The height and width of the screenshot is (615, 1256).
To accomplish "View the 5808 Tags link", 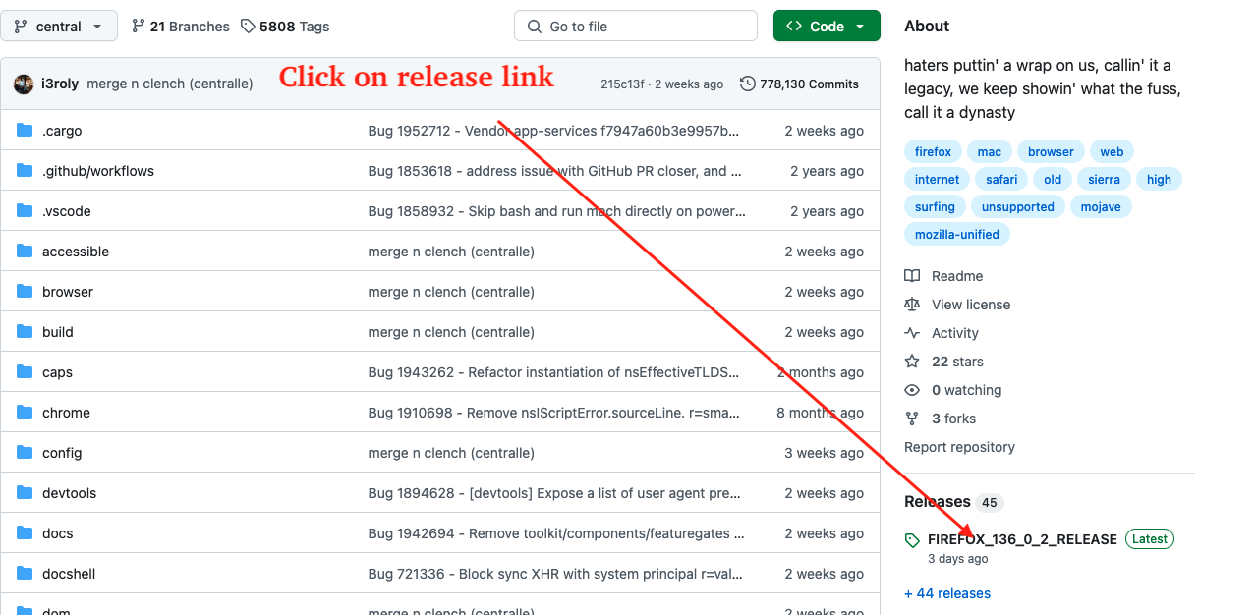I will pyautogui.click(x=285, y=27).
